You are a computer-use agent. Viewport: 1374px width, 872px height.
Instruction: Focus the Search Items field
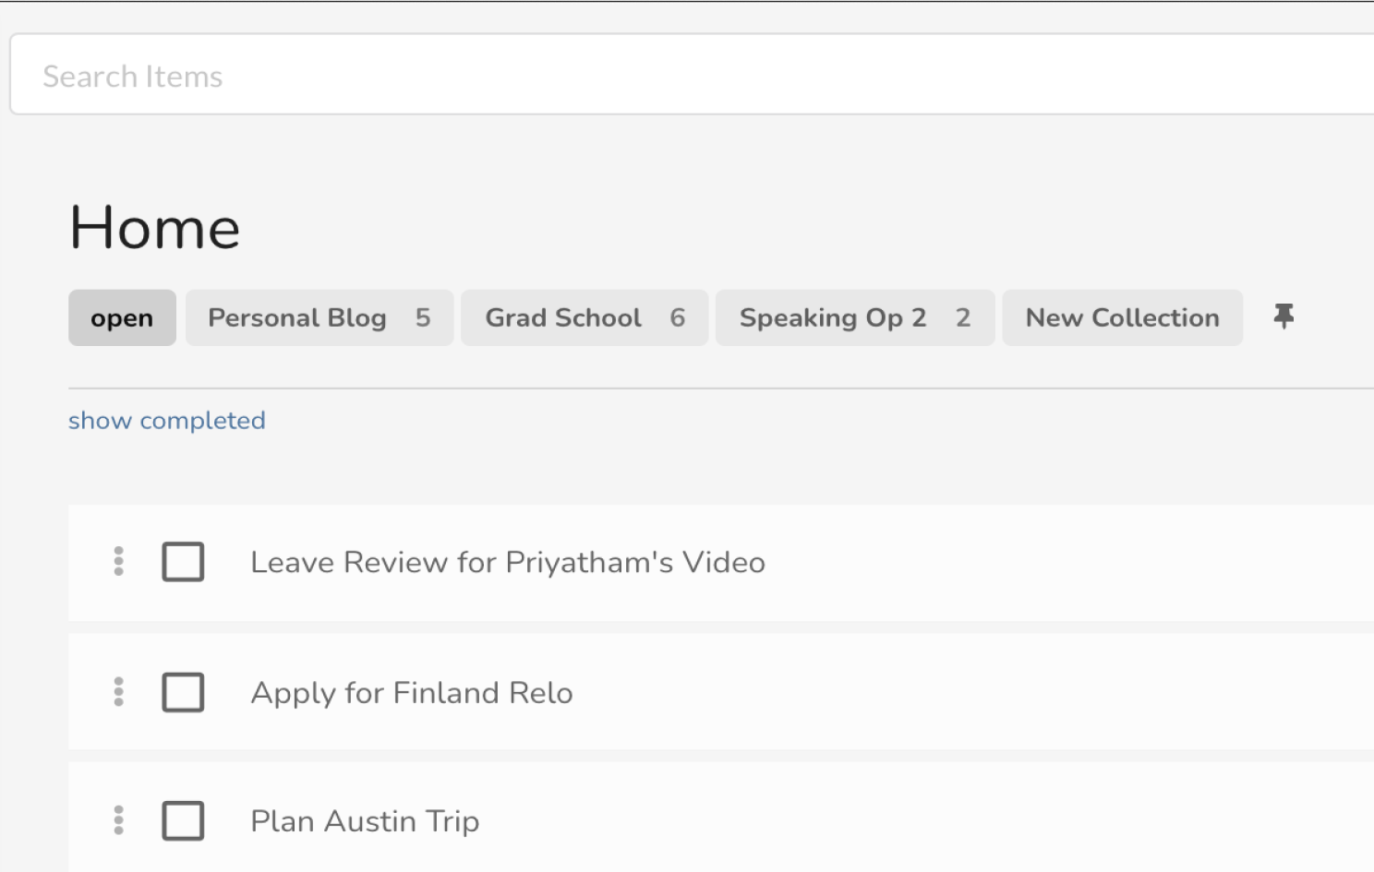point(692,75)
